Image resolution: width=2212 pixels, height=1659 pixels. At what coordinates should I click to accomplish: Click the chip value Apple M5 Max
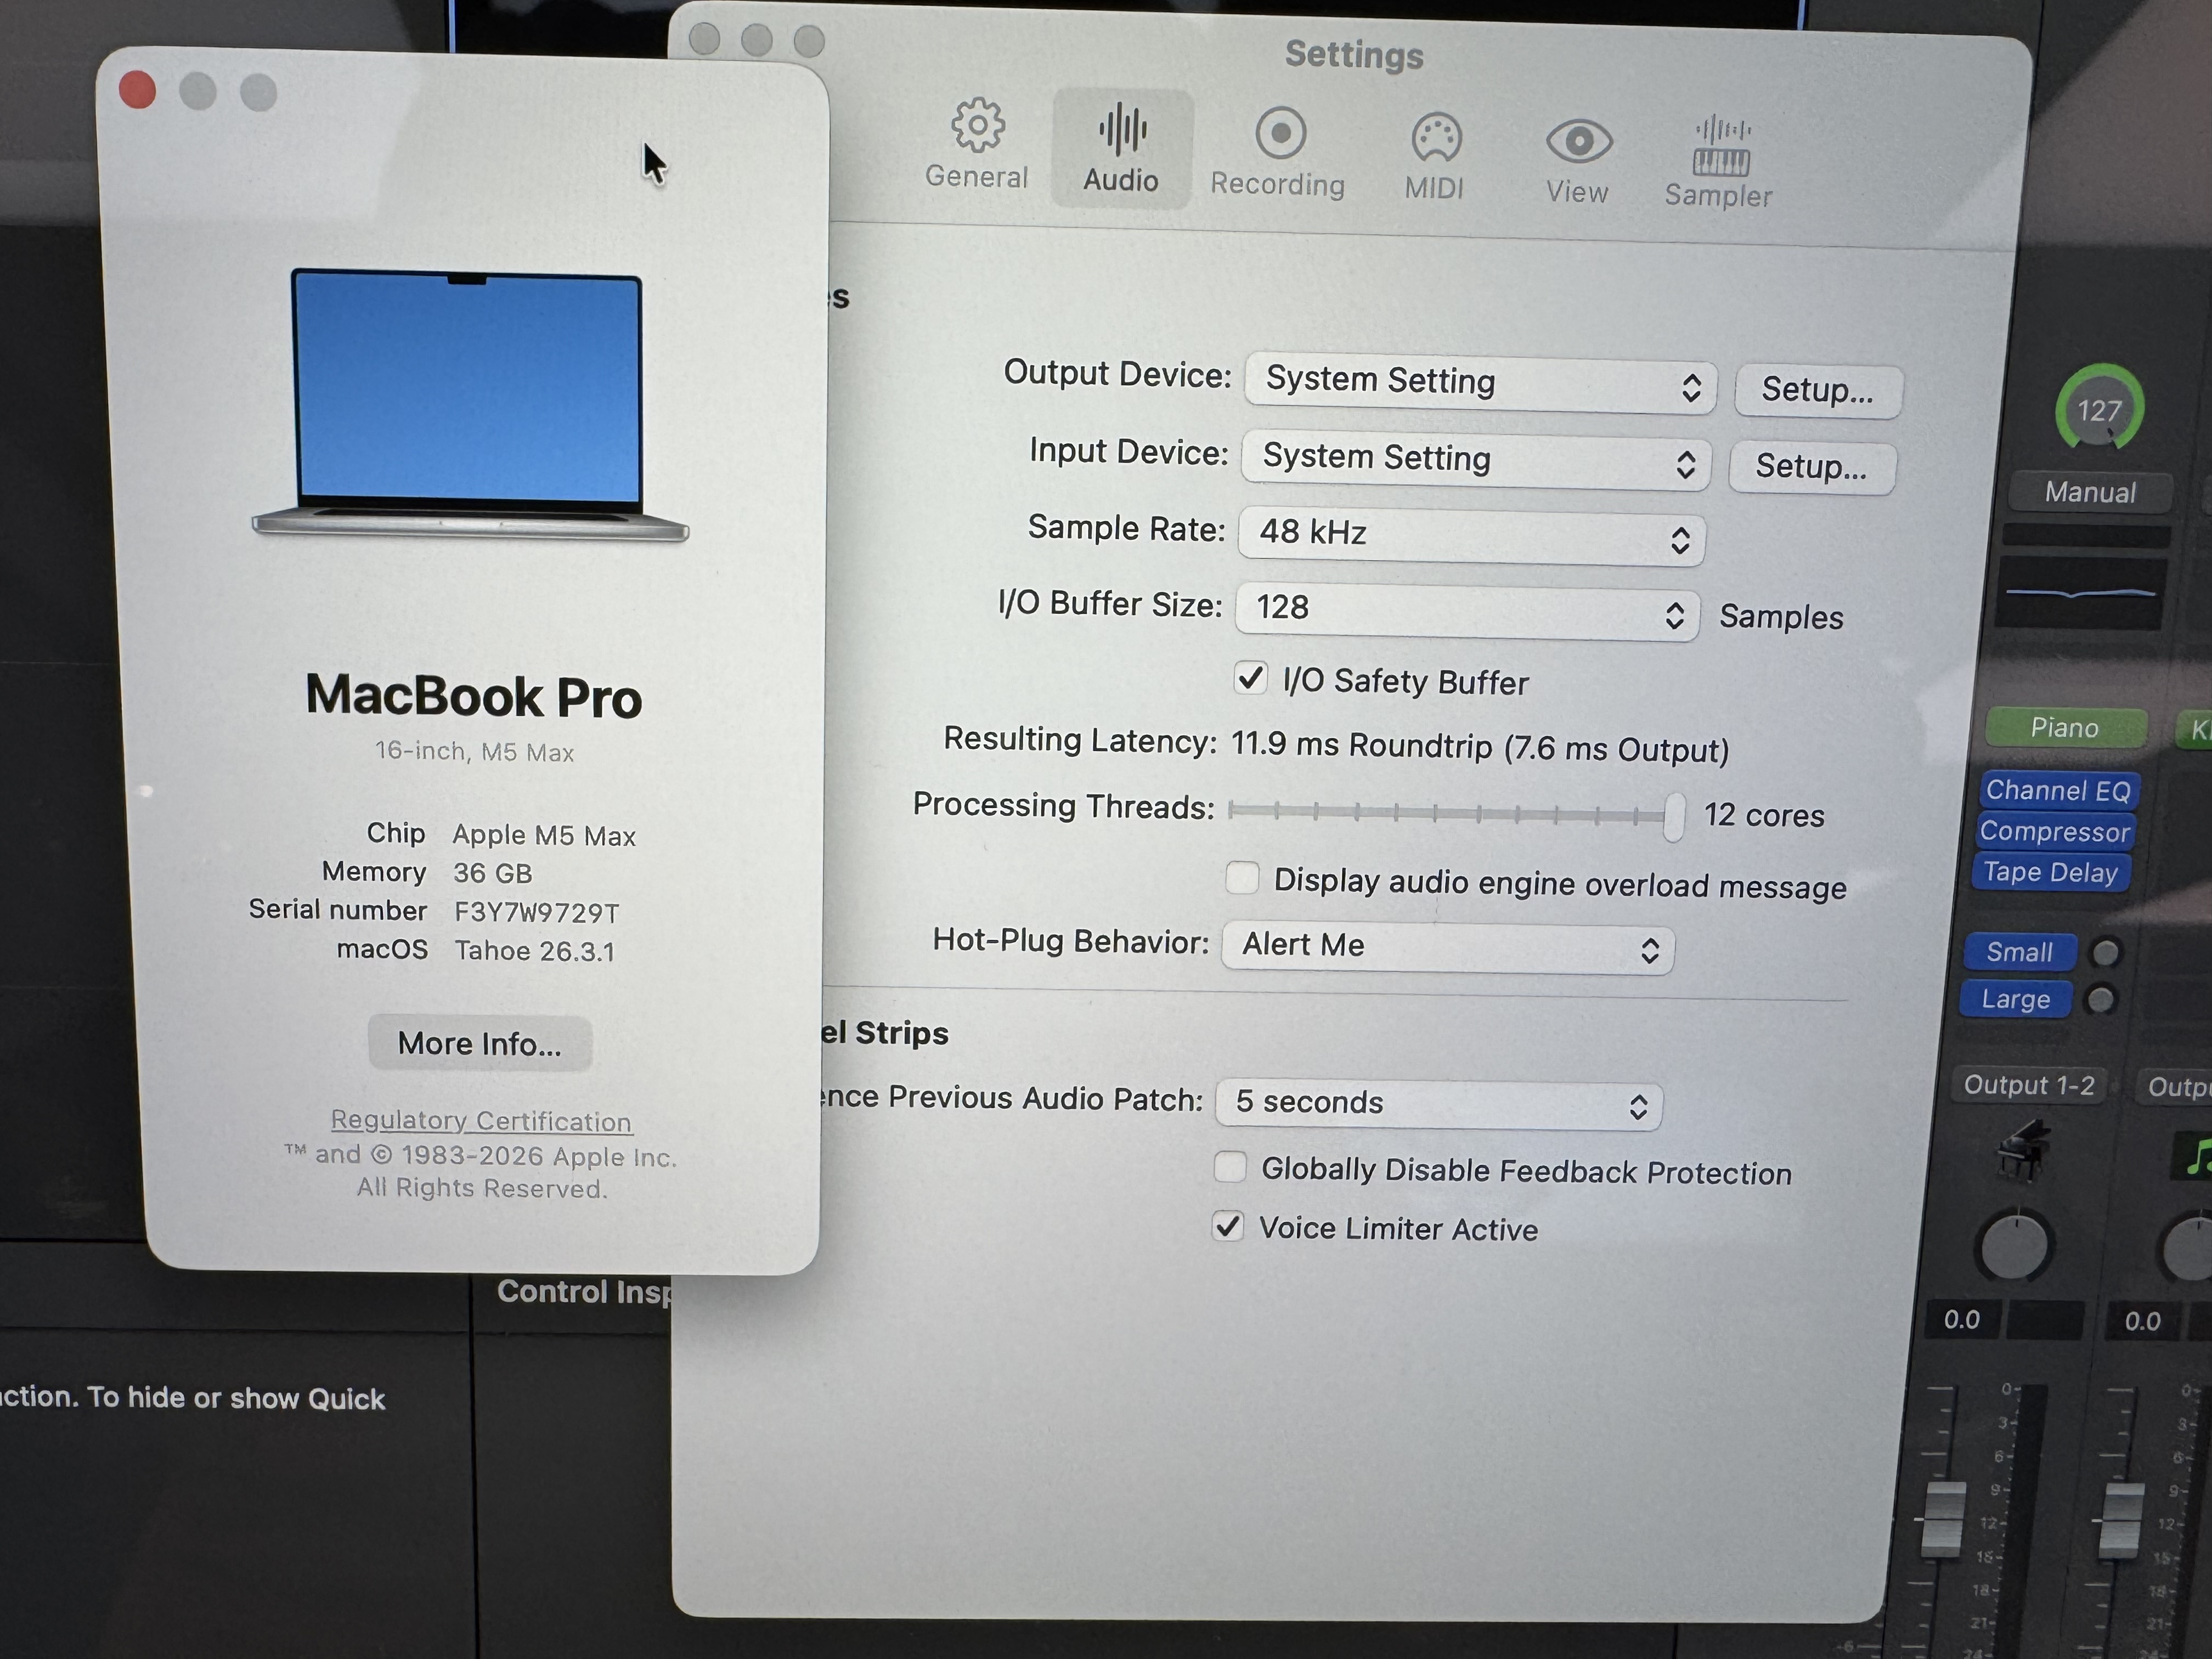[544, 835]
